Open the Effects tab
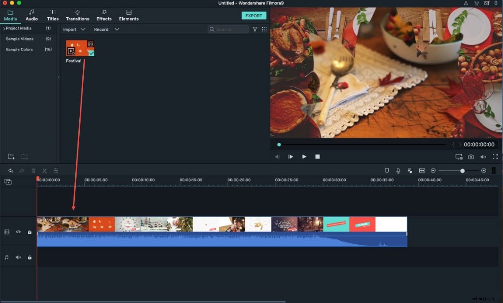The height and width of the screenshot is (303, 503). tap(104, 15)
